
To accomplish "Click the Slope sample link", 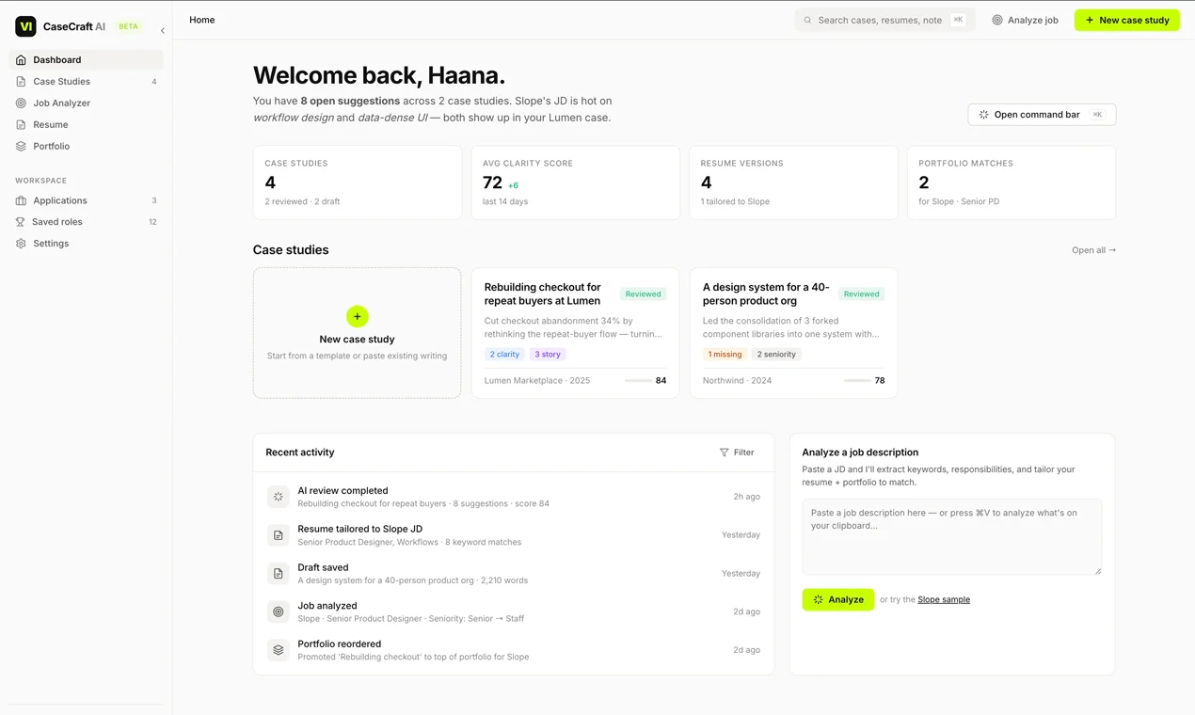I will click(944, 599).
